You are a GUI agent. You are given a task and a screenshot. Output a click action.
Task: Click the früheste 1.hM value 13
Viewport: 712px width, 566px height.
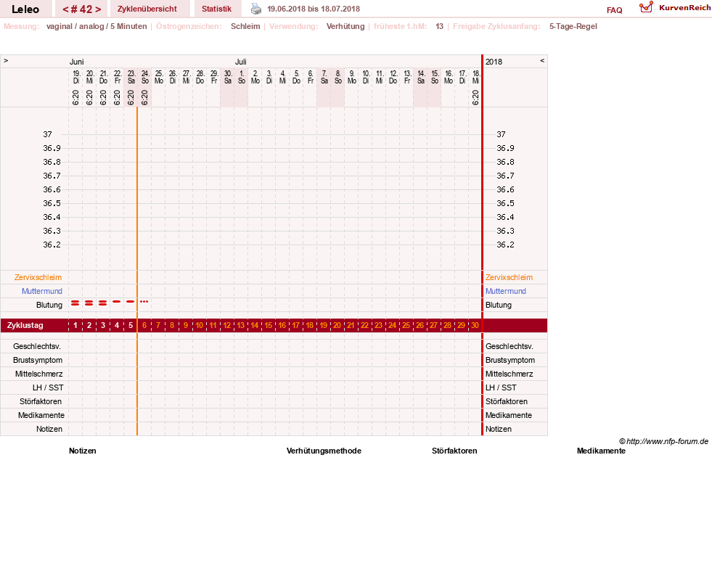tap(439, 26)
